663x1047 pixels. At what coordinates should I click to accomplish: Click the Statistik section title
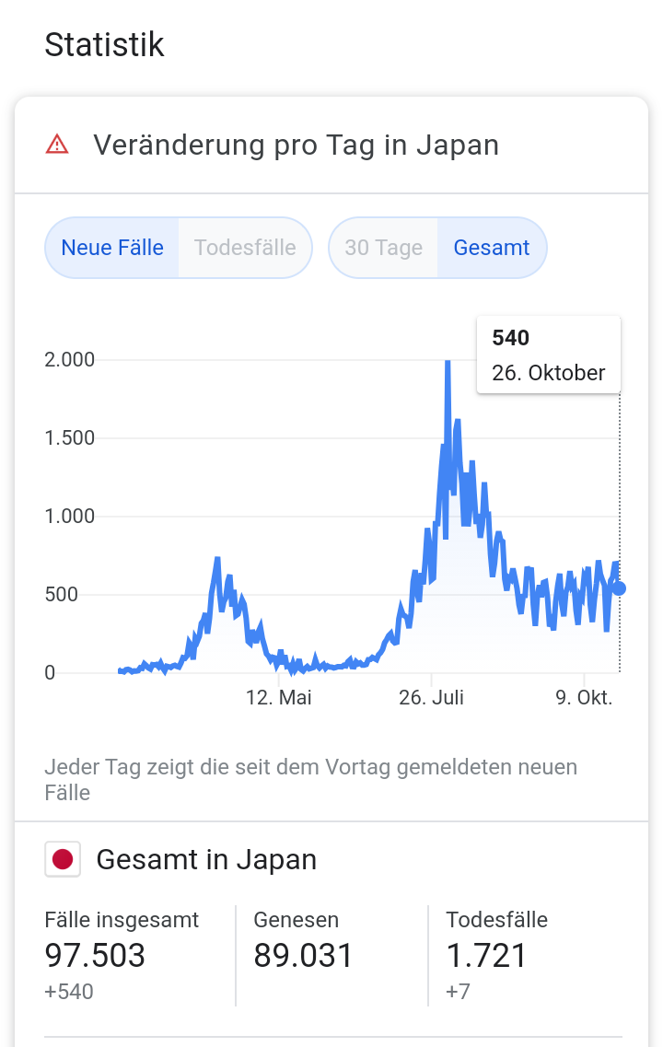[104, 44]
